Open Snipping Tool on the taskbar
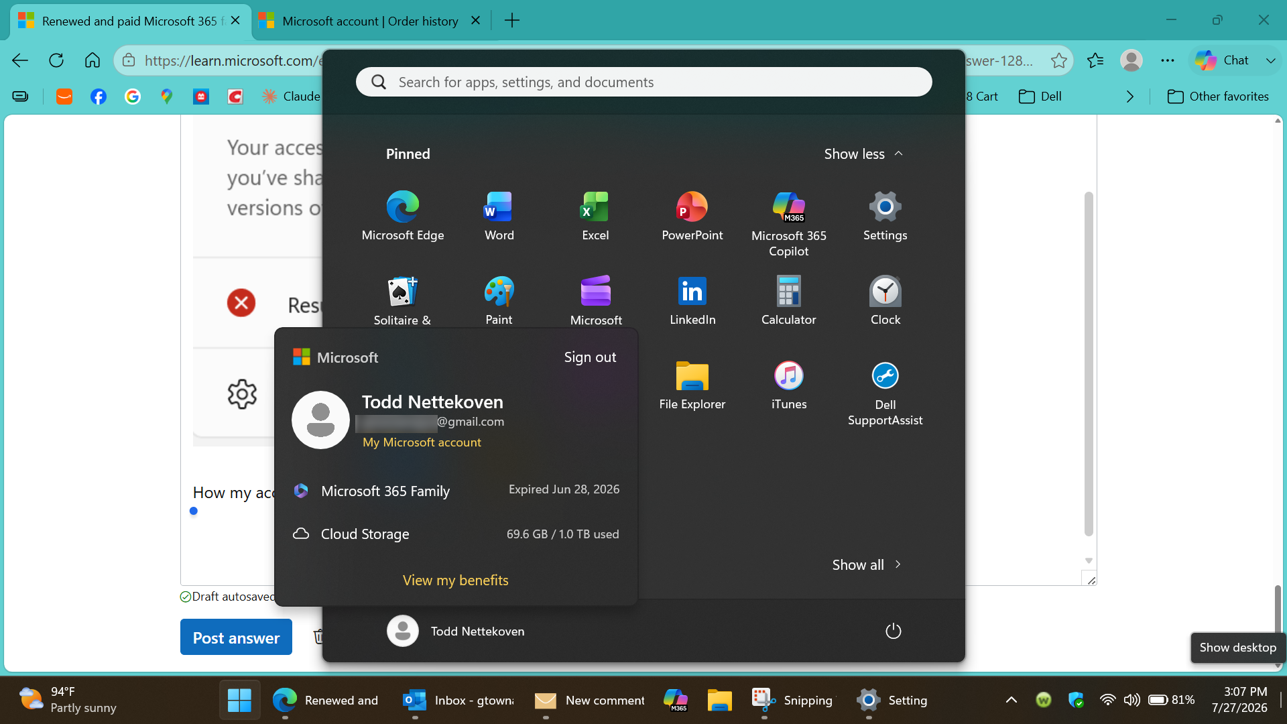 [x=792, y=700]
